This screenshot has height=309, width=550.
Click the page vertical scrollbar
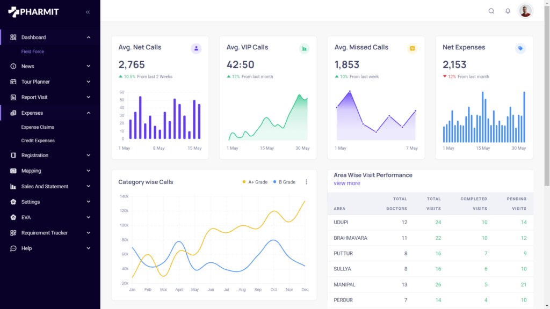547,107
